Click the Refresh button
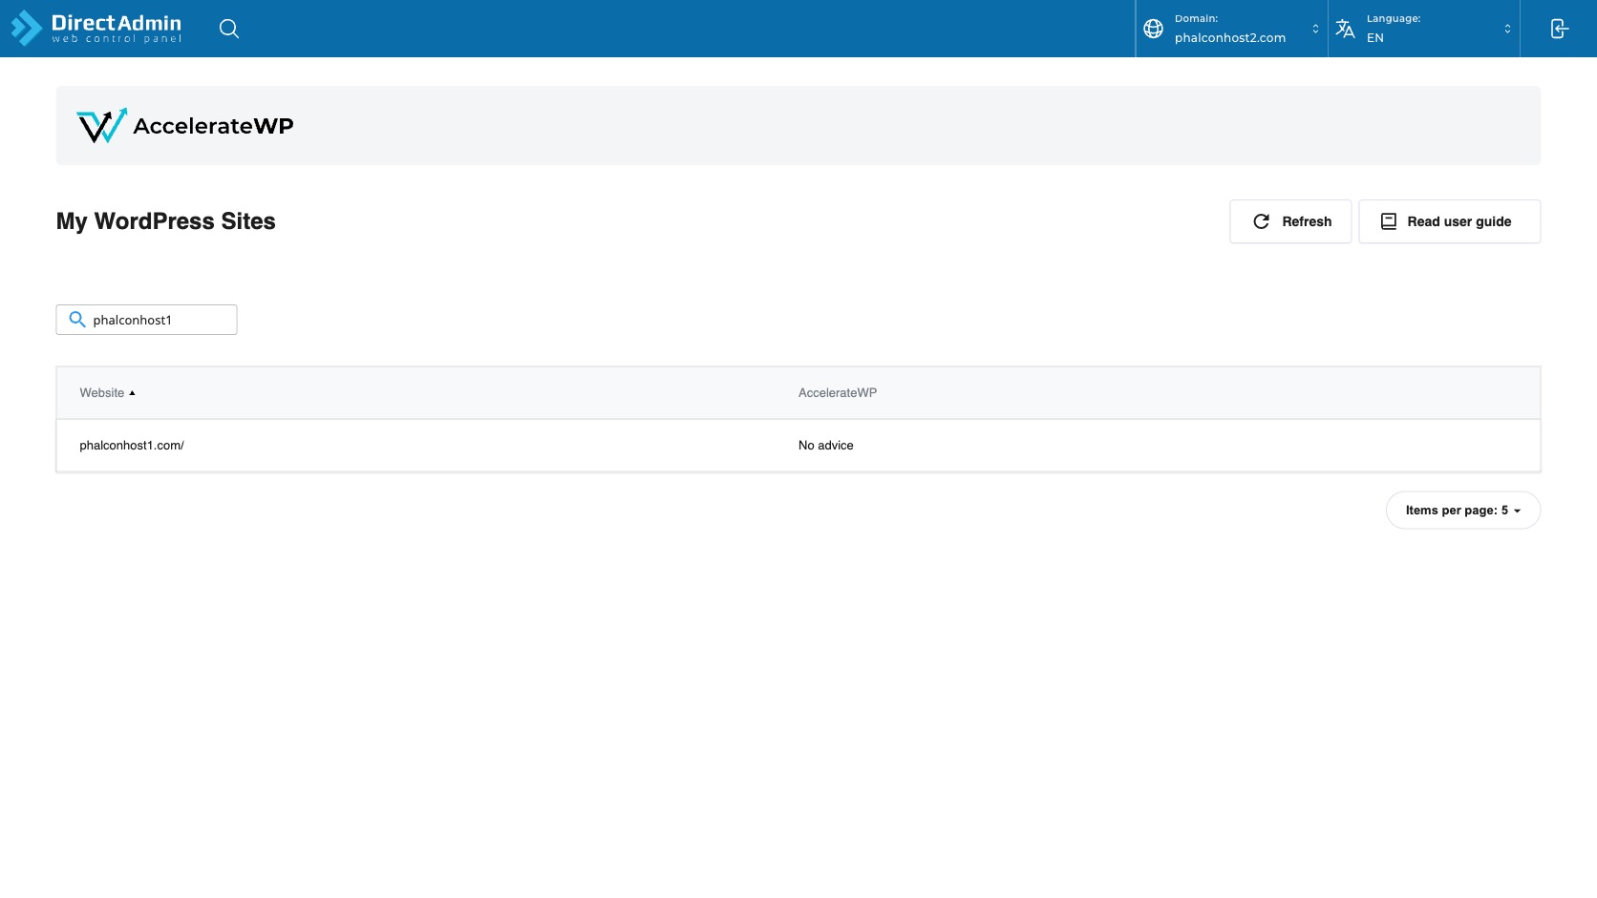Screen dimensions: 1597x898 [x=1290, y=221]
